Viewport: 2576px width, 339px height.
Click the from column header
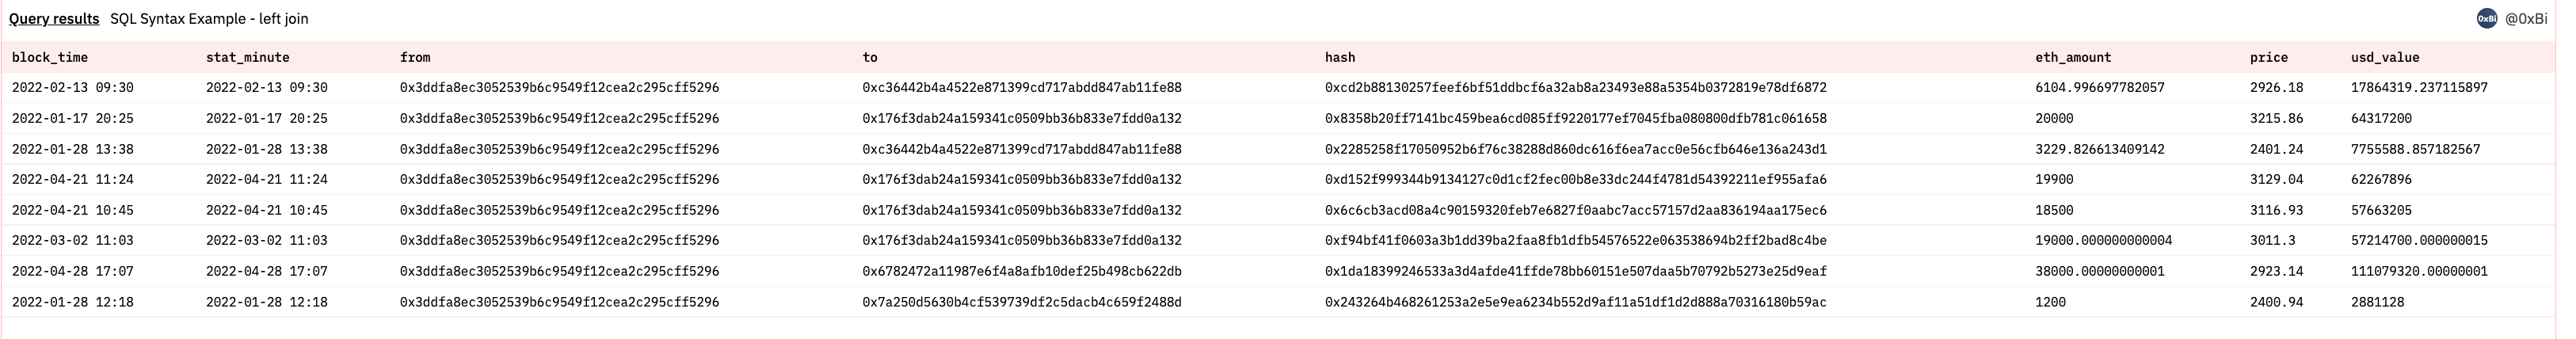pos(415,57)
